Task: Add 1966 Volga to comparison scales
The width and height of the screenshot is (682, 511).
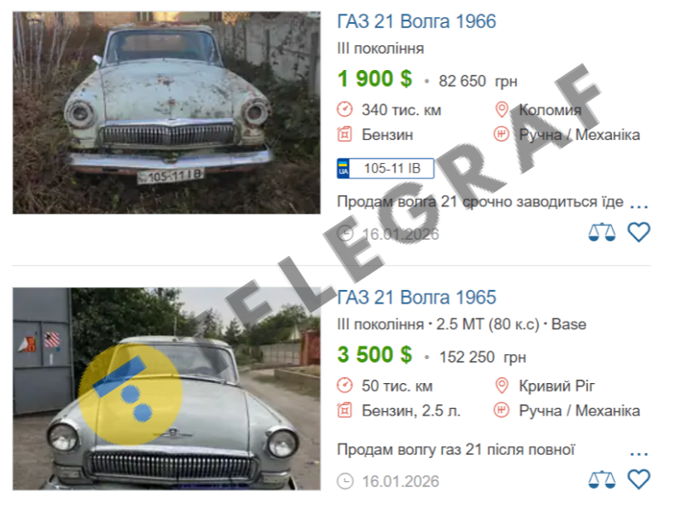Action: tap(602, 233)
